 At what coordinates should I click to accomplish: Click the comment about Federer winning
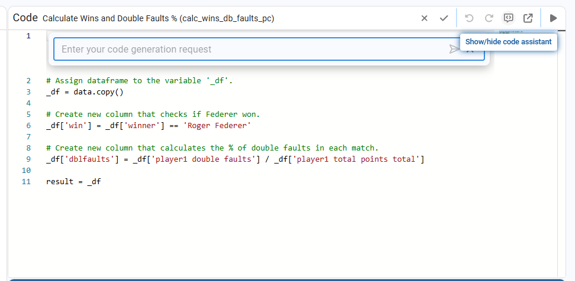(x=153, y=114)
